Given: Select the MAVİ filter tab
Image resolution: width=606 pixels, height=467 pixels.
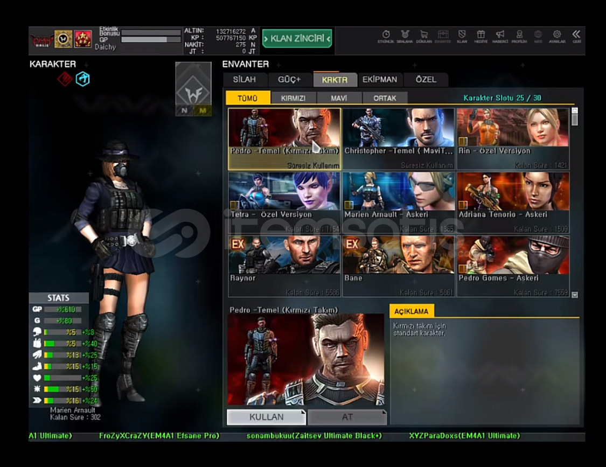Looking at the screenshot, I should click(x=339, y=98).
